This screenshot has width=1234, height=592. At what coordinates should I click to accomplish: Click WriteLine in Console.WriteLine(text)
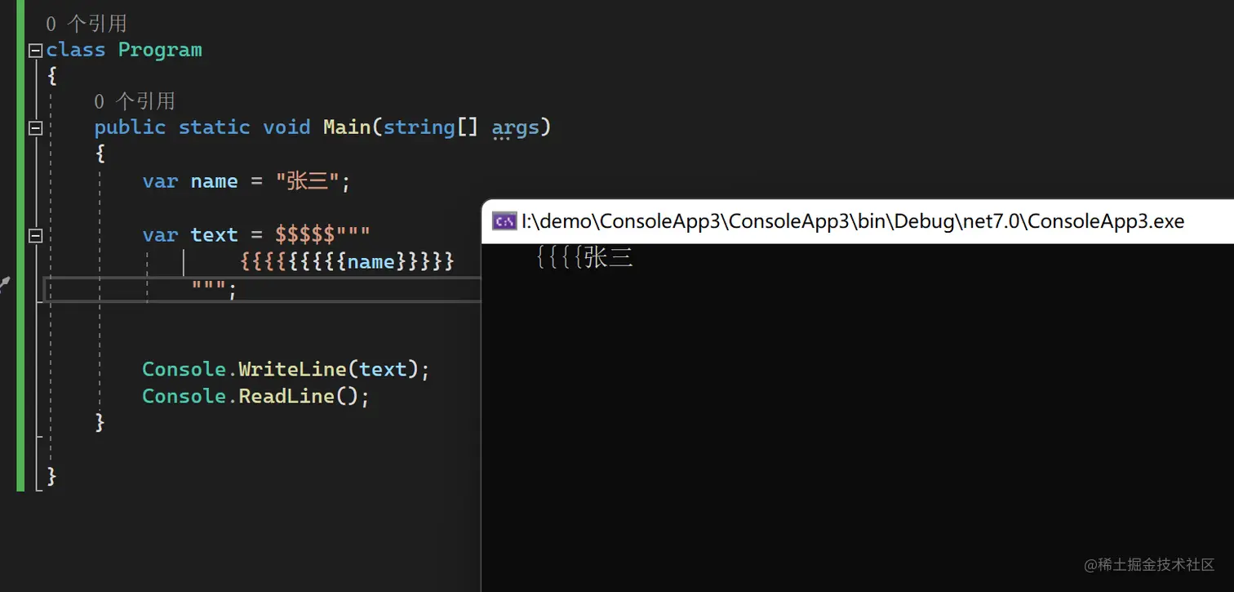(293, 369)
